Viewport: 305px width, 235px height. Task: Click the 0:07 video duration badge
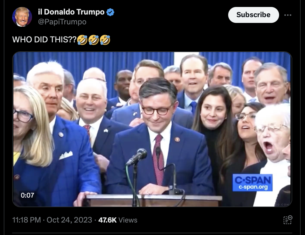(27, 195)
